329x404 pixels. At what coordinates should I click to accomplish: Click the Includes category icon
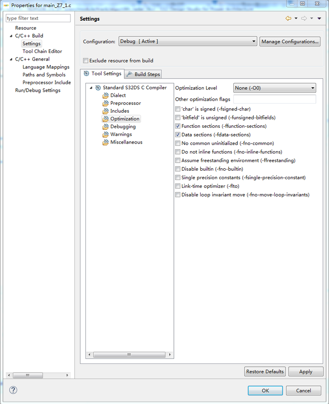pyautogui.click(x=105, y=111)
